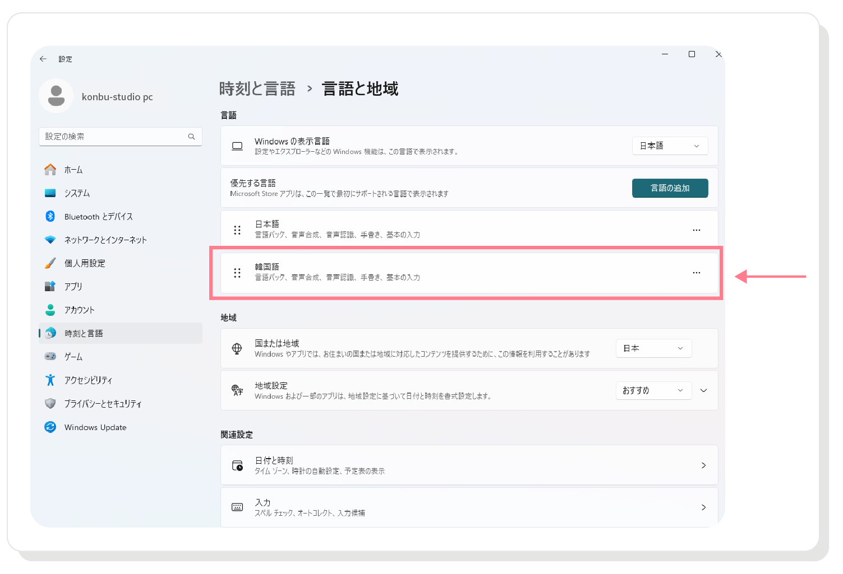The height and width of the screenshot is (574, 843).
Task: Open Bluetooth とデバイス in the sidebar
Action: click(98, 217)
